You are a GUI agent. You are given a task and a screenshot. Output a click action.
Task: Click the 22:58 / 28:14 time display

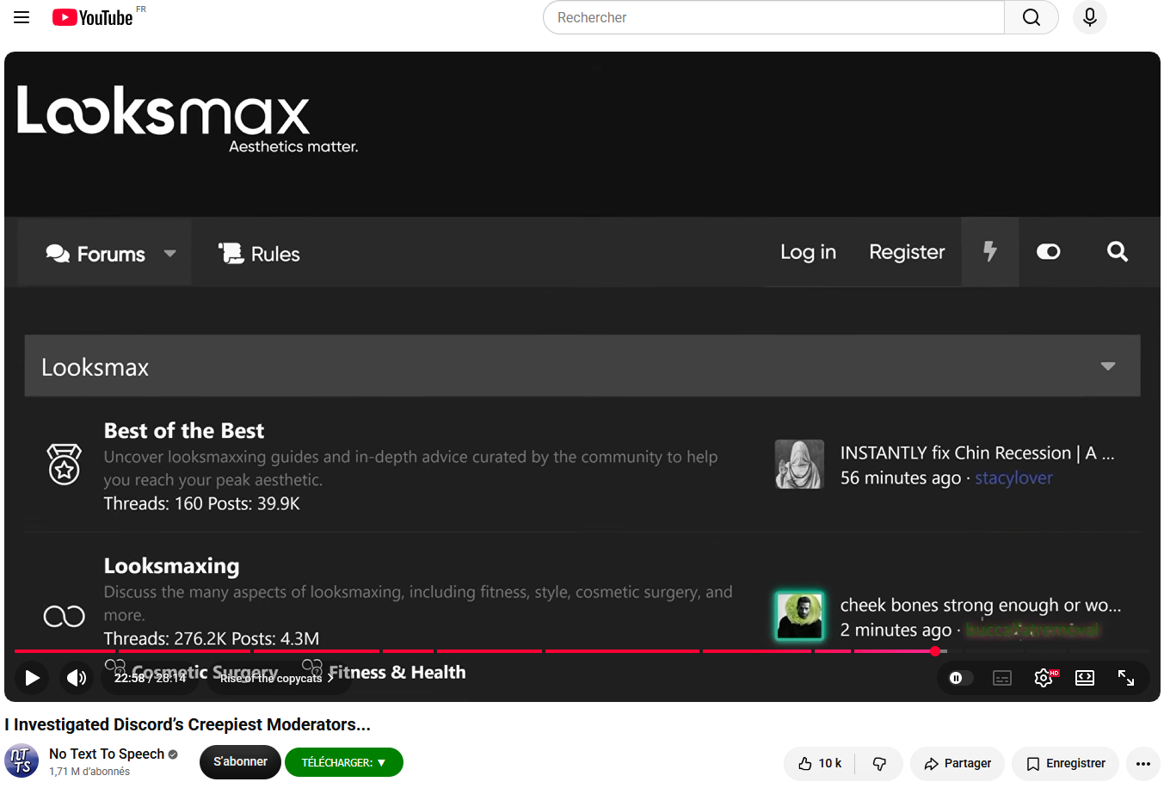(151, 678)
